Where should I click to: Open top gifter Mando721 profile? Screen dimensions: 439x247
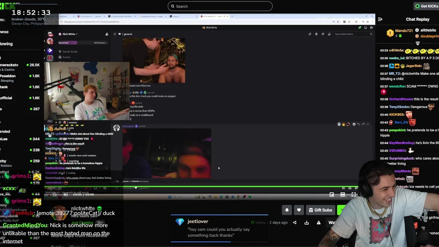[404, 31]
